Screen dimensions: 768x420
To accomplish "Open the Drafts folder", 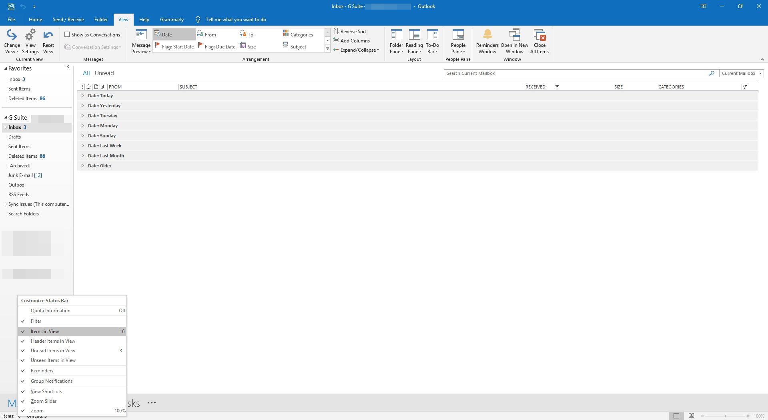I will pos(14,137).
